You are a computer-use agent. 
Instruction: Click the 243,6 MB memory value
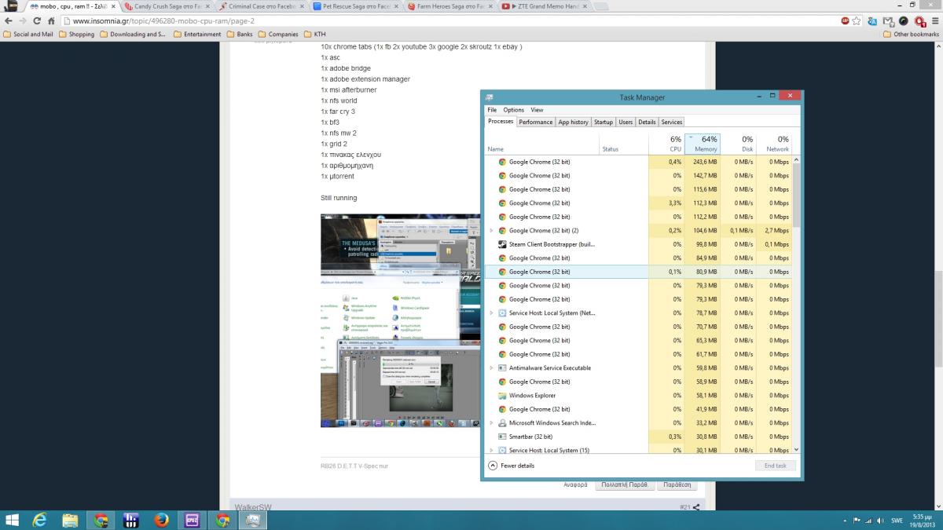[x=704, y=162]
